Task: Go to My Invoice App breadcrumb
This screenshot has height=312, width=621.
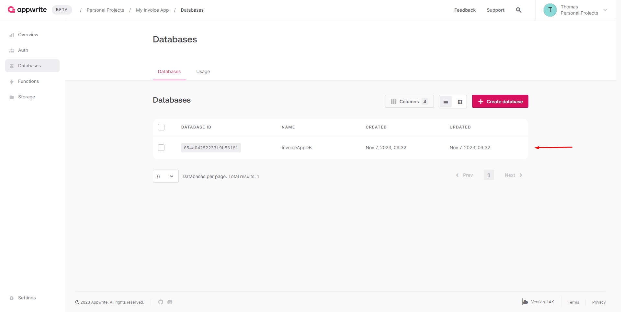Action: [152, 10]
